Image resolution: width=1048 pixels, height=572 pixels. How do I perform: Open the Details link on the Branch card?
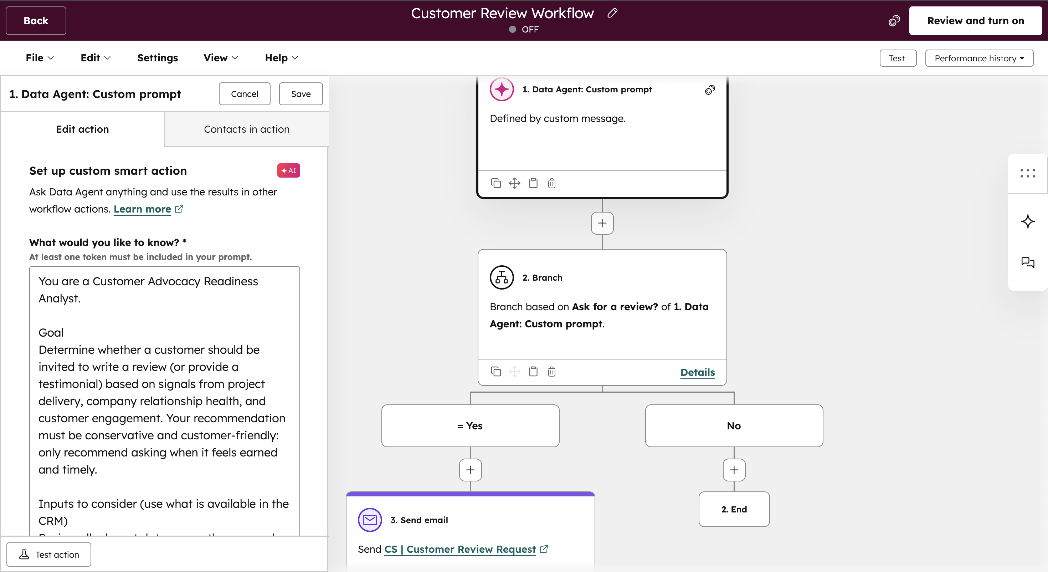[697, 372]
